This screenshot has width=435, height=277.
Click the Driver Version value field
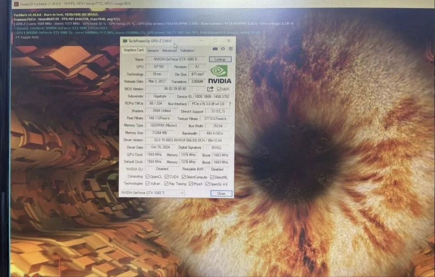click(x=188, y=140)
